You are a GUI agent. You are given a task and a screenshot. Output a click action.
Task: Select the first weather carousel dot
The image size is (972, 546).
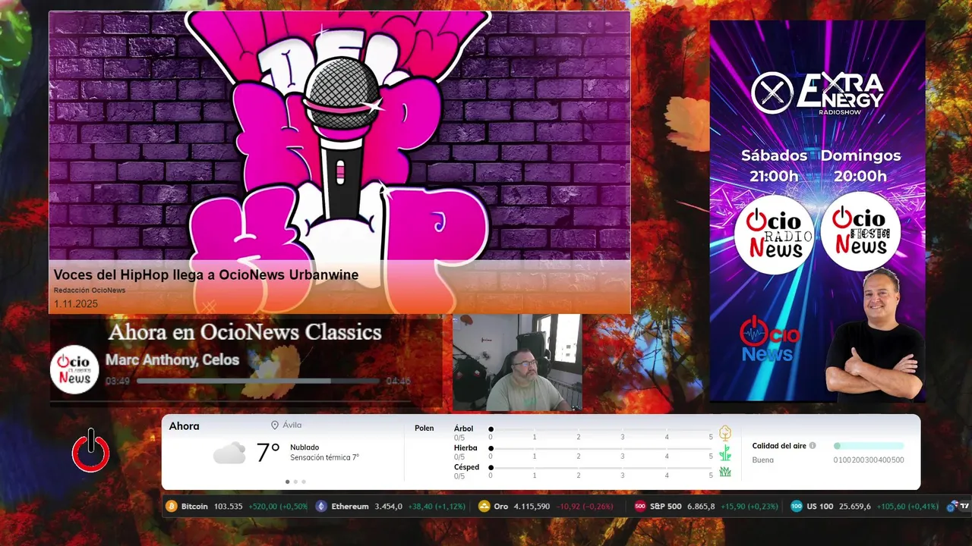(287, 482)
